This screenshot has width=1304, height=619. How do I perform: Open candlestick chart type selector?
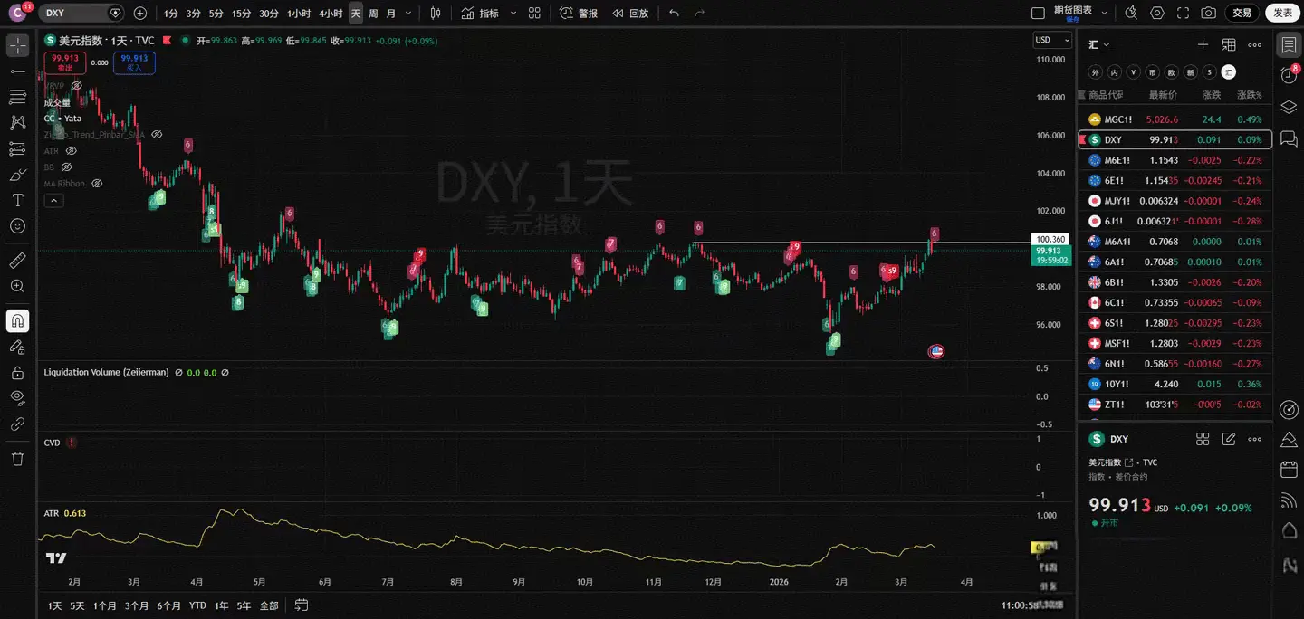coord(436,13)
